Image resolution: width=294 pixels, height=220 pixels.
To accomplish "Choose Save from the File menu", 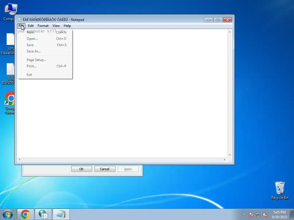I will [45, 45].
